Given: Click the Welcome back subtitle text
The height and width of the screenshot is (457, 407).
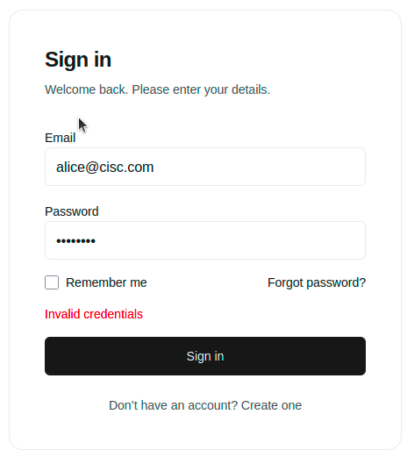Looking at the screenshot, I should coord(157,89).
